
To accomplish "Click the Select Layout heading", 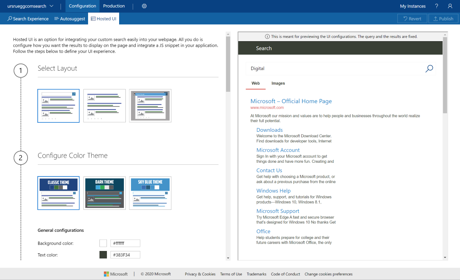I will (x=57, y=68).
